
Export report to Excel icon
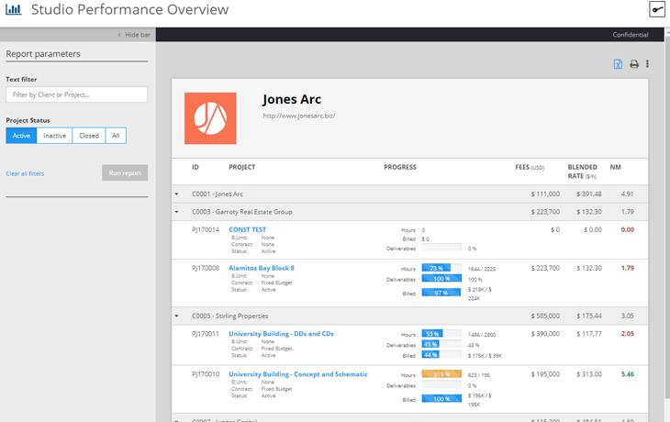tap(618, 64)
